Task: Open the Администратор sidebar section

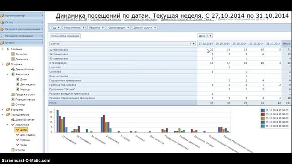Action: (21, 15)
